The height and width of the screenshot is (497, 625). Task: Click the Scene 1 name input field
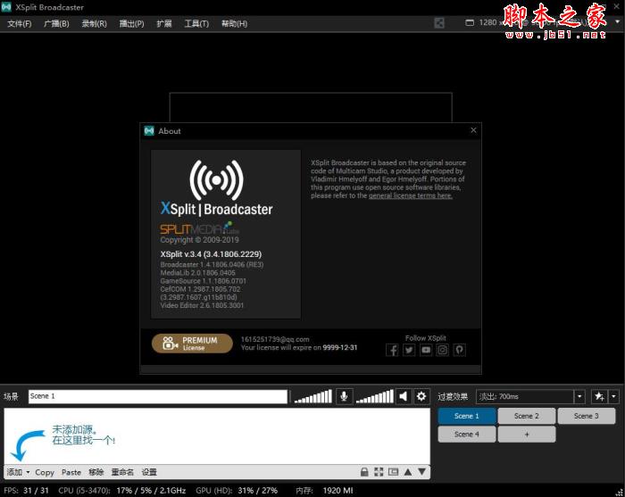click(x=158, y=396)
